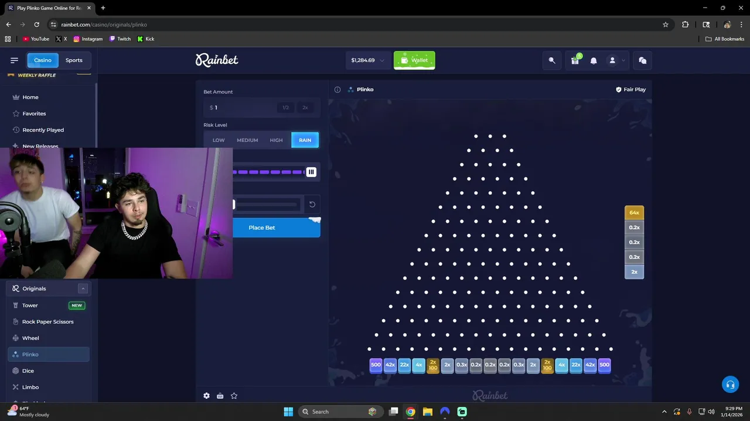
Task: Open the weather widget on the taskbar
Action: click(x=28, y=412)
